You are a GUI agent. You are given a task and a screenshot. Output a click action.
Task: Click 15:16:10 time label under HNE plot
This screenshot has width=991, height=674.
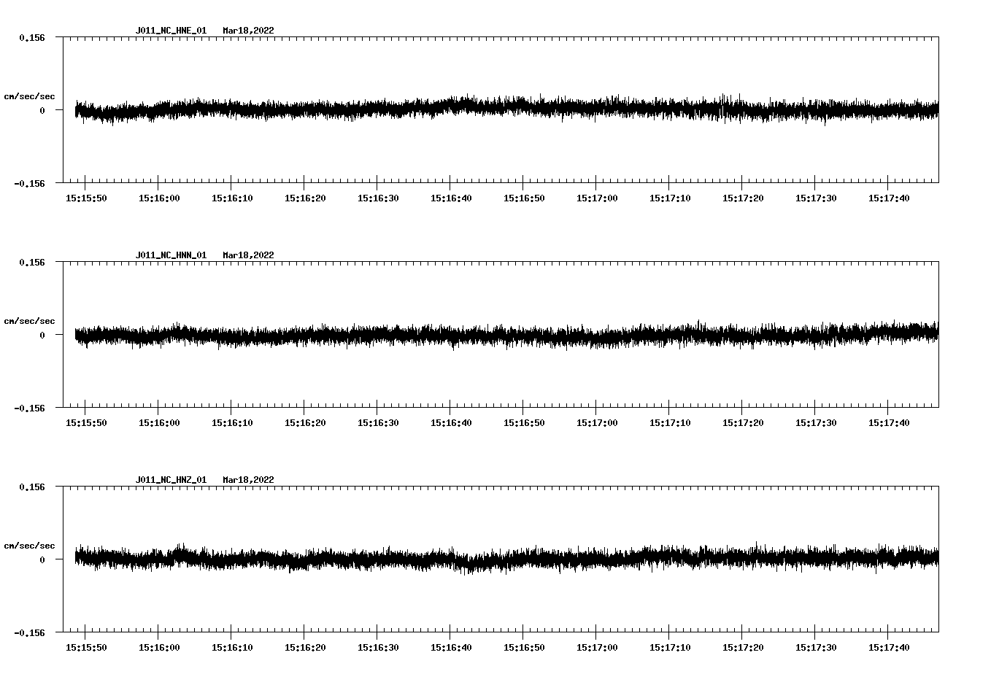tap(232, 198)
